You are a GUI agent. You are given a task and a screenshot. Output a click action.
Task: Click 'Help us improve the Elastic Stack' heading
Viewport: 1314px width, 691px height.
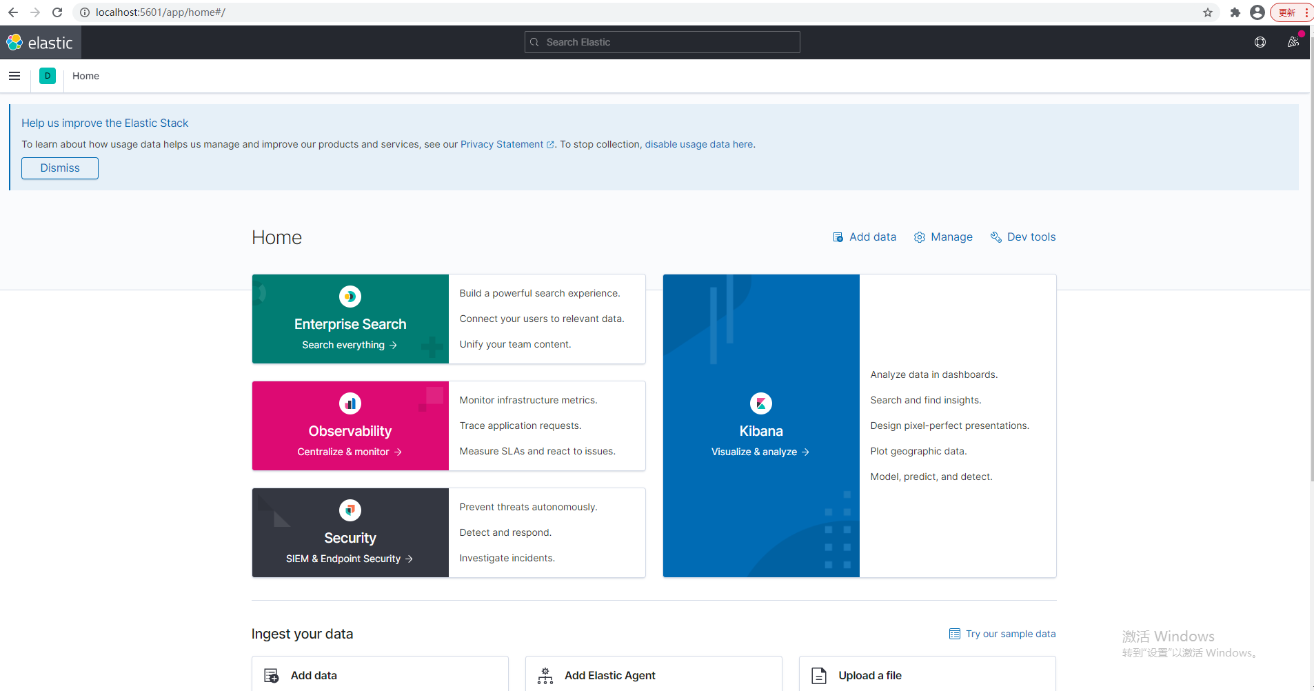click(x=105, y=123)
